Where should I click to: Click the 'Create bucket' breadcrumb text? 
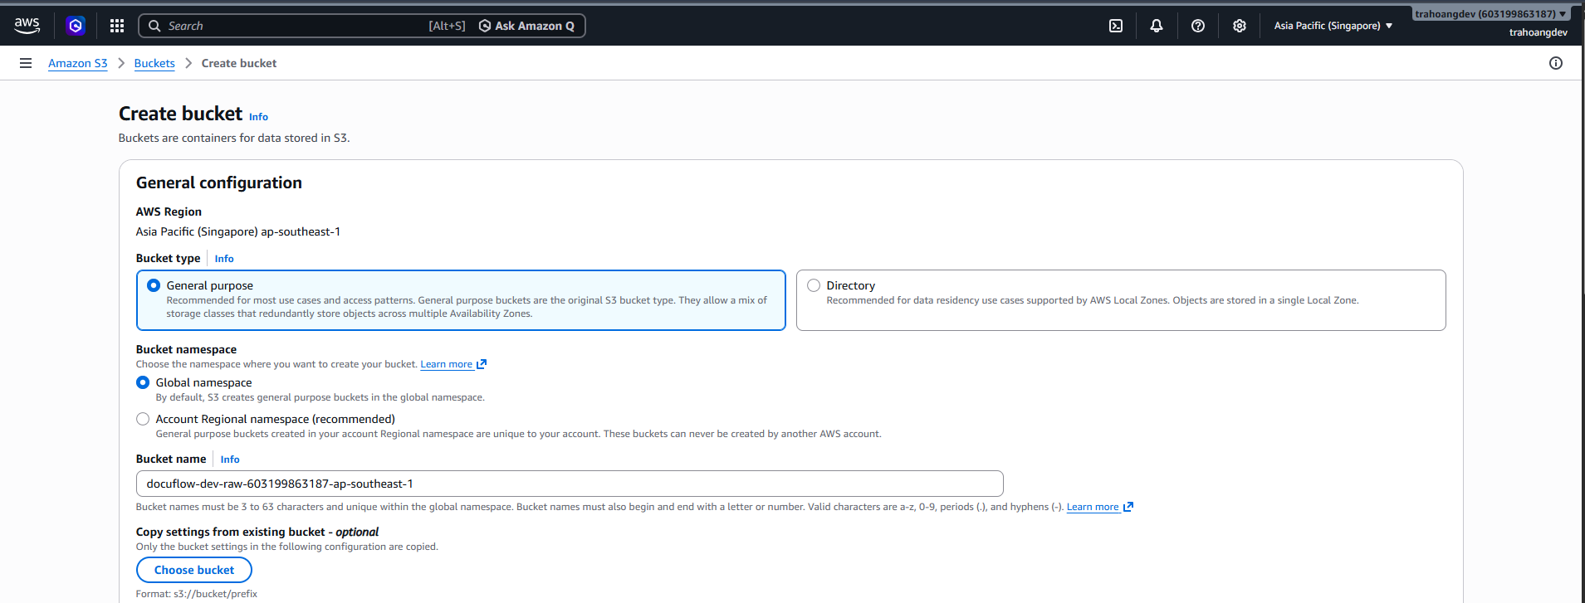[x=239, y=63]
